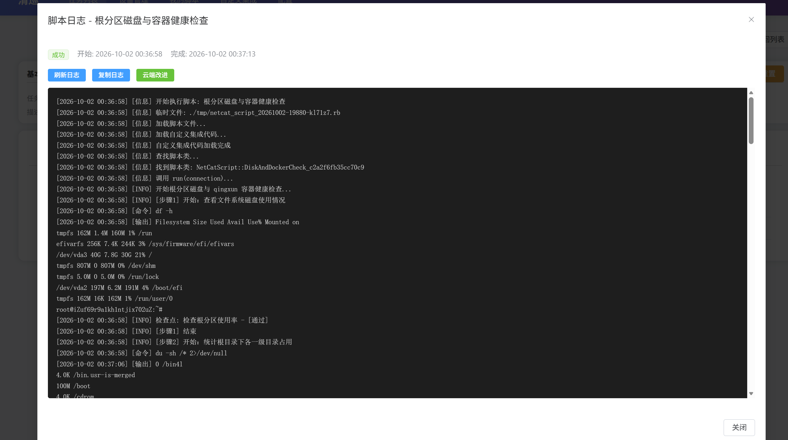The width and height of the screenshot is (788, 440).
Task: Click the 关闭 button at bottom
Action: [x=739, y=427]
